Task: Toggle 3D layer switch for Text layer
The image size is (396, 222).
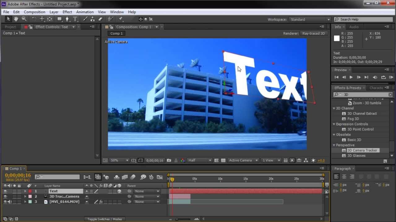Action: click(x=119, y=191)
